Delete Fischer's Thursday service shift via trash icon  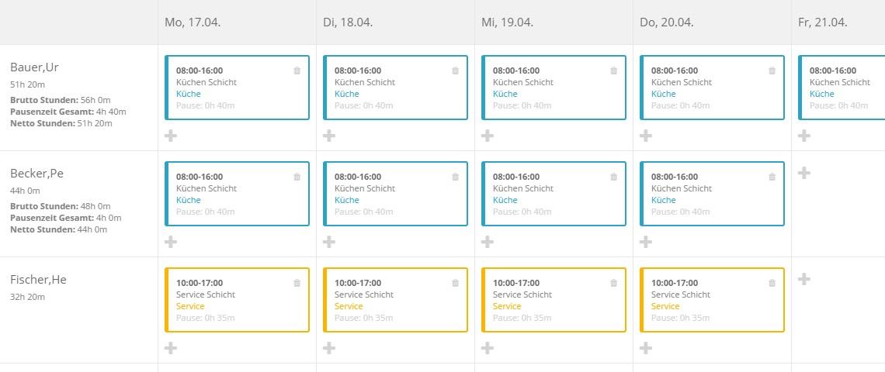point(772,283)
